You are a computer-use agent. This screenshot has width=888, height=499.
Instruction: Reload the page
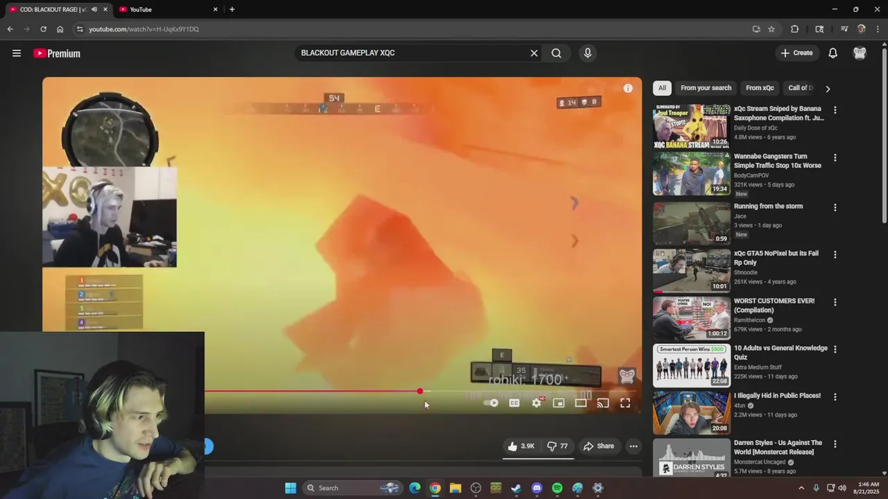point(43,29)
